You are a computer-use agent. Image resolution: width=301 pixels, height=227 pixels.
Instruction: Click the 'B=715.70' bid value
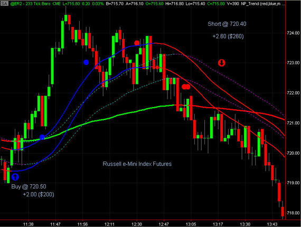[x=115, y=4]
